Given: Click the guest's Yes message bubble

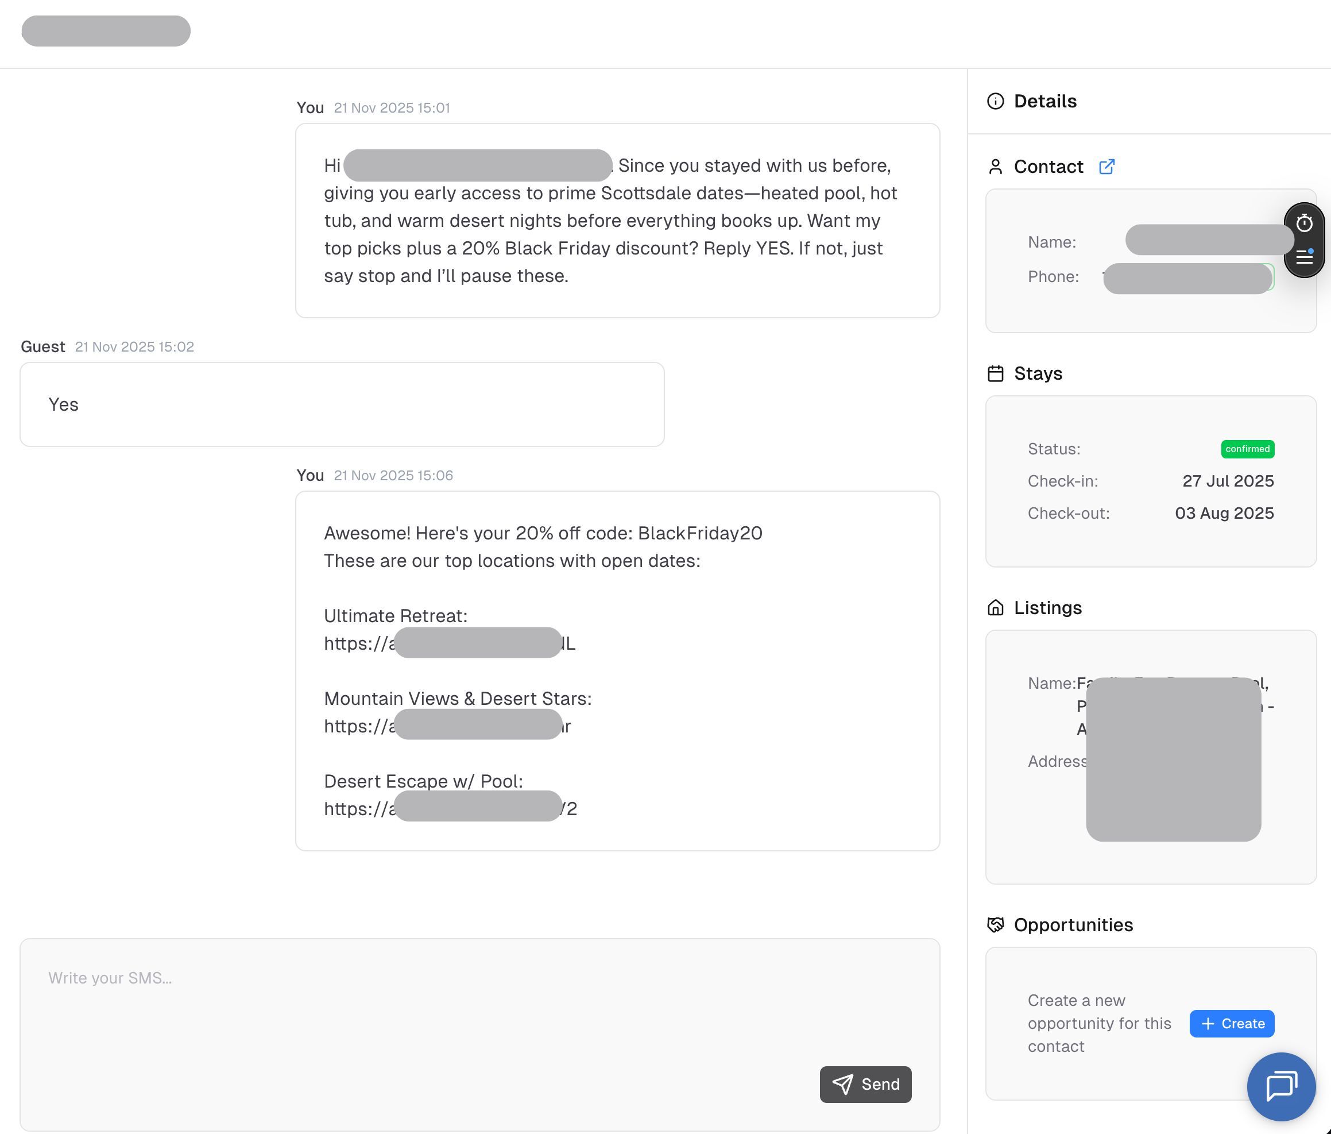Looking at the screenshot, I should [x=342, y=404].
